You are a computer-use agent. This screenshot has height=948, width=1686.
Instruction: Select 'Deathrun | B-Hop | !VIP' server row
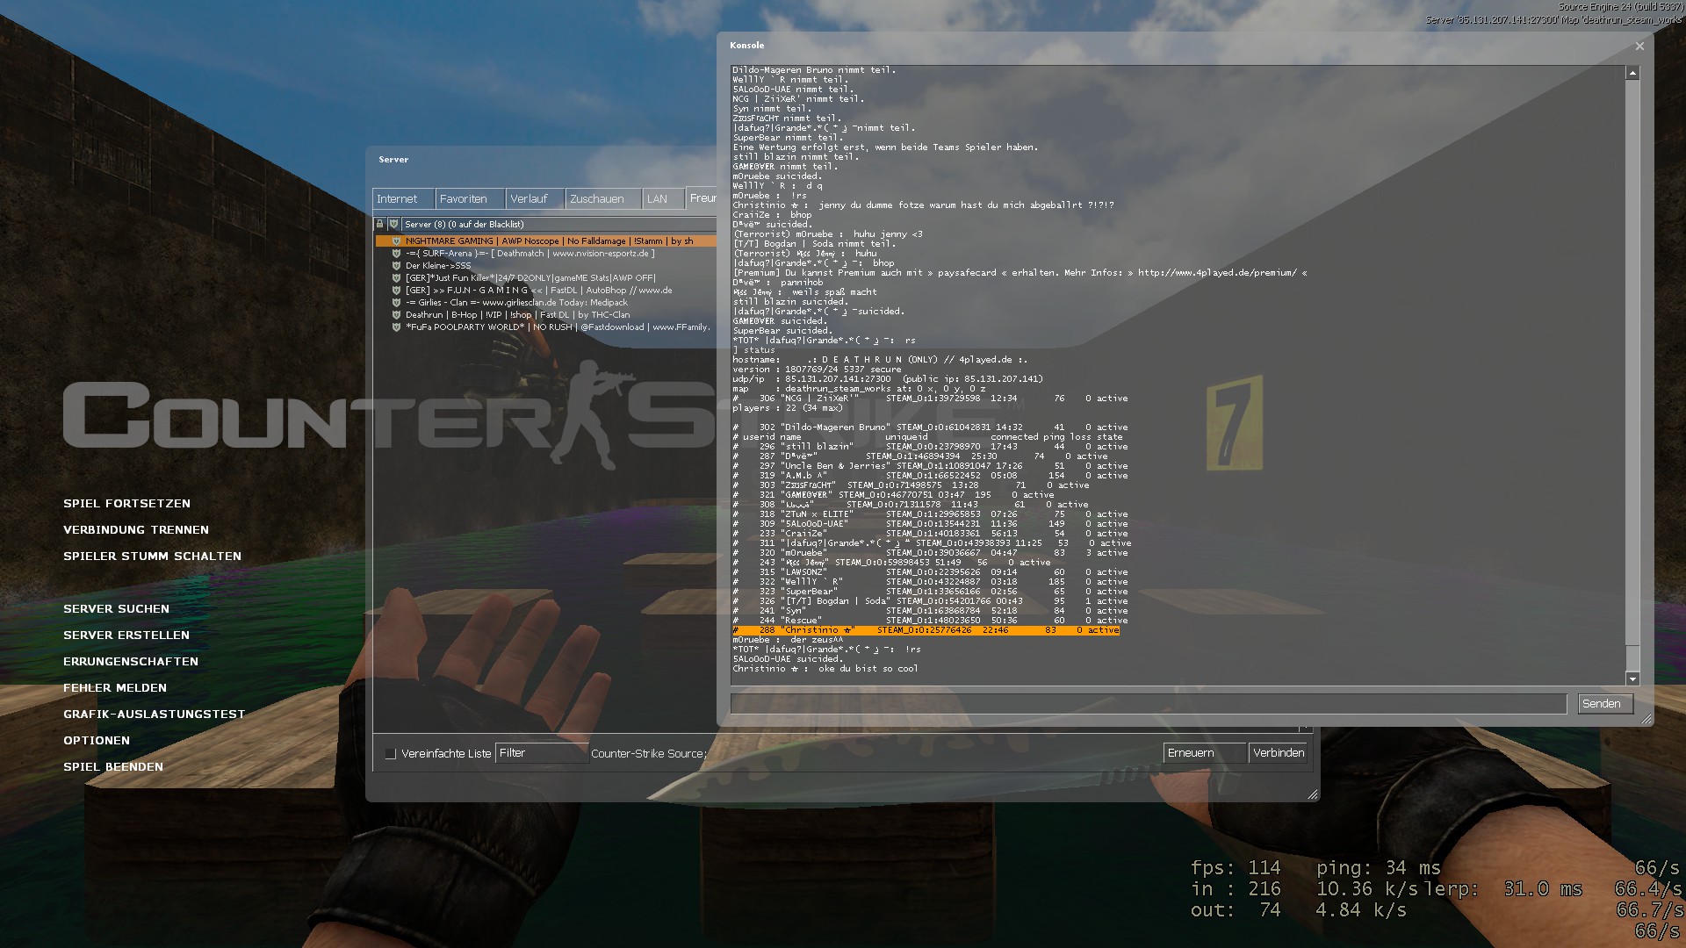(x=546, y=315)
